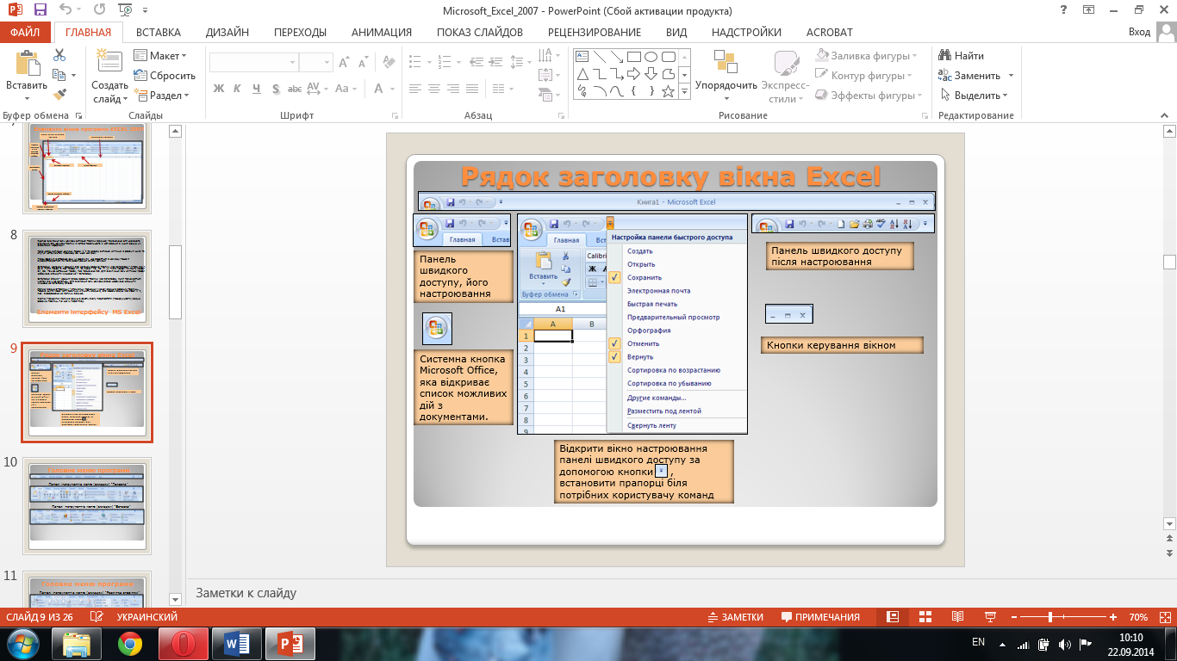
Task: Switch to ВИД tab
Action: (x=676, y=32)
